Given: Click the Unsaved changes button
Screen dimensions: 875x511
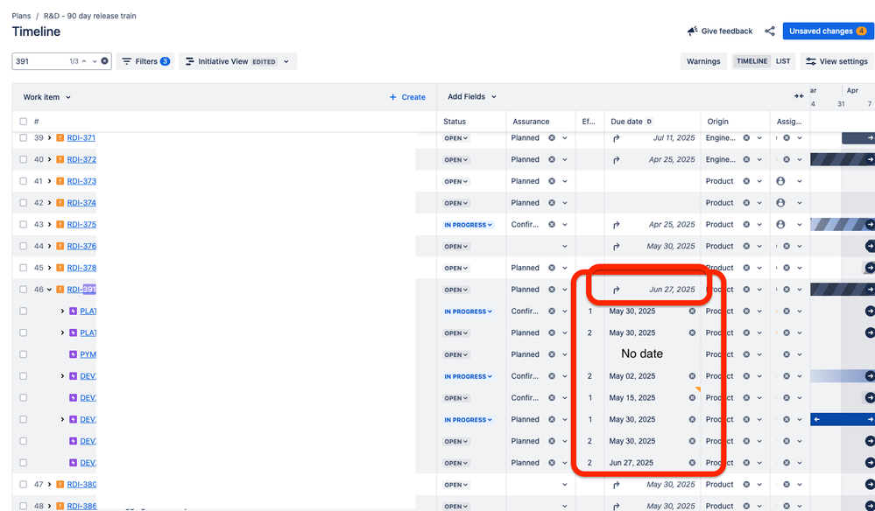Looking at the screenshot, I should 827,31.
